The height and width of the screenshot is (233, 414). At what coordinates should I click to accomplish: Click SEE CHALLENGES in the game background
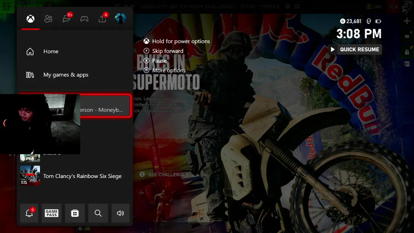(168, 174)
